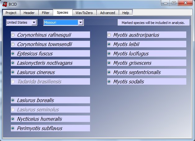
Task: Click the BCID app icon in title bar
Action: (5, 4)
